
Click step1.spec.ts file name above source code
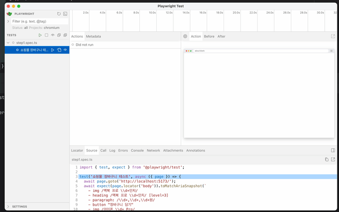(x=82, y=160)
